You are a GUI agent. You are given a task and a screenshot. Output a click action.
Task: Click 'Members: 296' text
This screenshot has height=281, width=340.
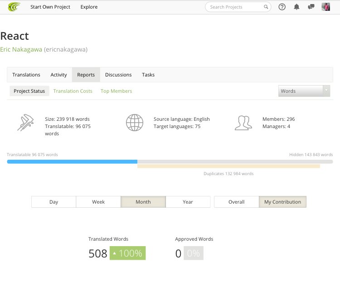pyautogui.click(x=279, y=119)
